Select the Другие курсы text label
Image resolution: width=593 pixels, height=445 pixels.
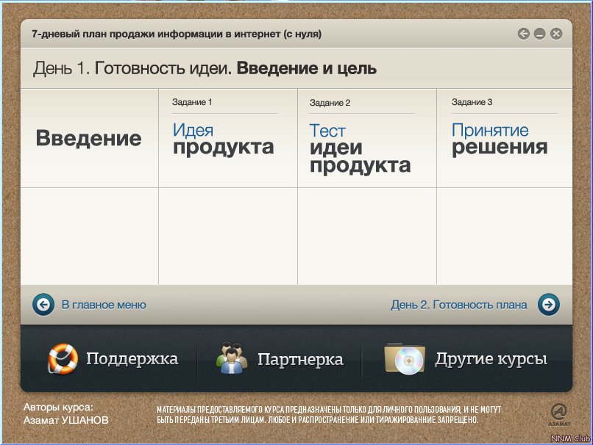[x=491, y=359]
